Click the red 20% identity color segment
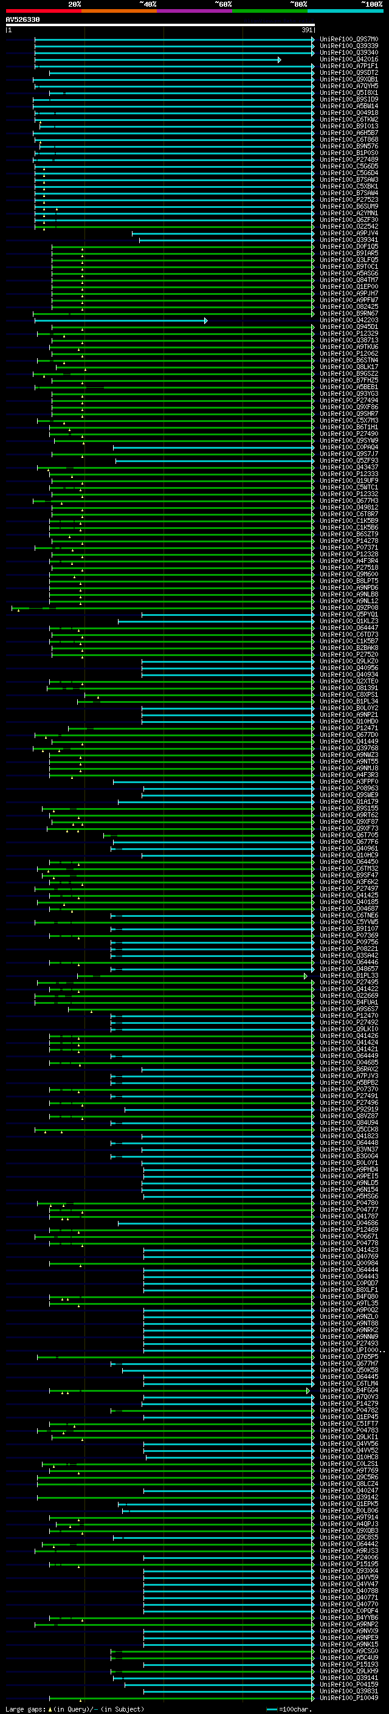389x1714 pixels. pos(43,11)
